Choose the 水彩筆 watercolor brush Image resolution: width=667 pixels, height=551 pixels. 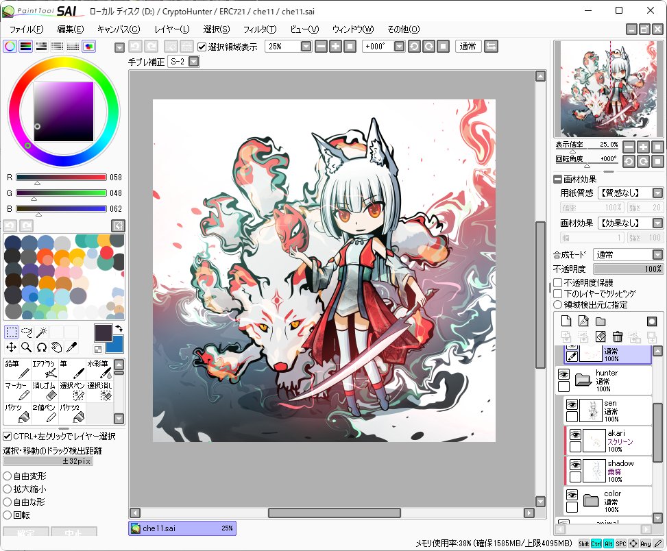click(x=99, y=369)
